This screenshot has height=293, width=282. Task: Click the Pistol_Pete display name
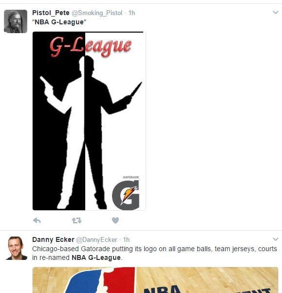51,13
